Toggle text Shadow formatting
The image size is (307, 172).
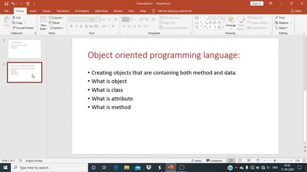tap(86, 26)
